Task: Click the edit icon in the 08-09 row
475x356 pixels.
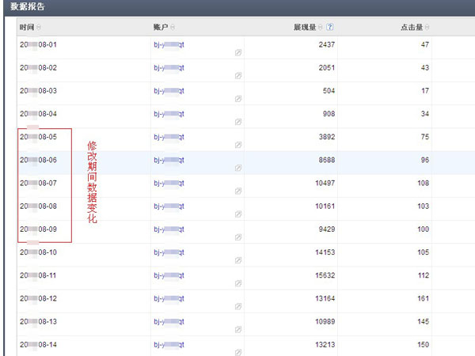Action: point(238,237)
